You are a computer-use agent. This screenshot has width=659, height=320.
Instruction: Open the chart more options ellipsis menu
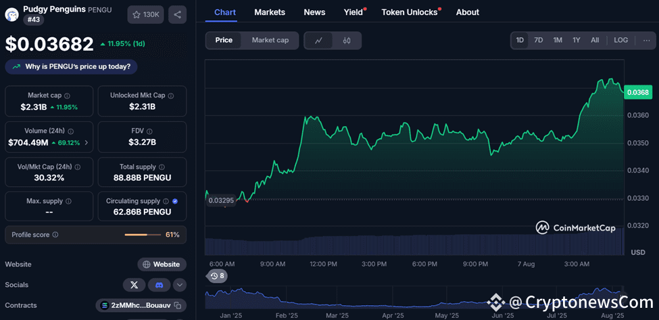click(646, 41)
